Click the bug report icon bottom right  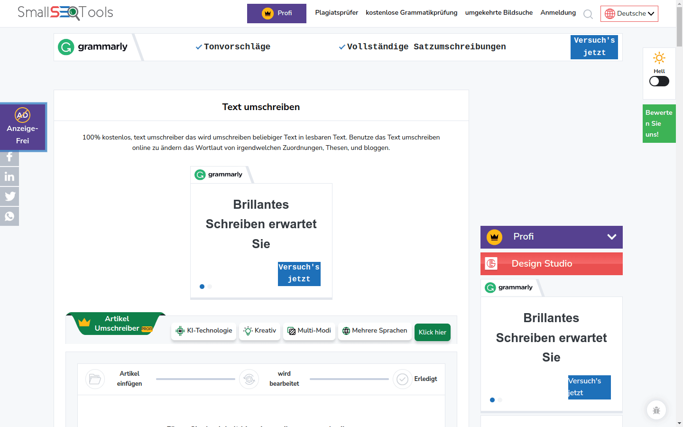point(656,410)
